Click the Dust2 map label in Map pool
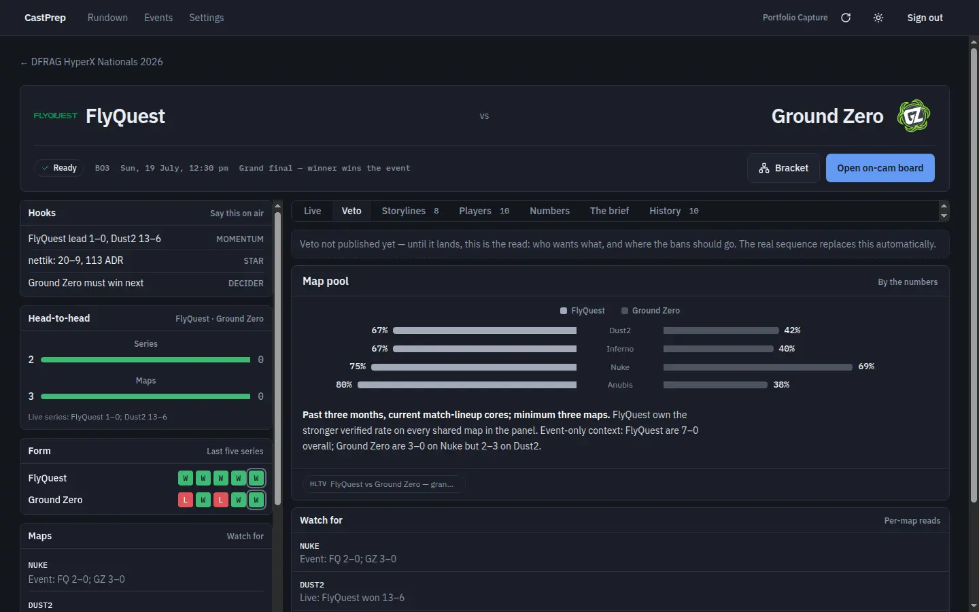 click(x=620, y=330)
